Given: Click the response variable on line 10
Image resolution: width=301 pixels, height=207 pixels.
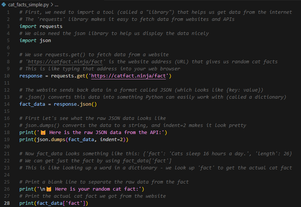Looking at the screenshot, I should pyautogui.click(x=31, y=76).
